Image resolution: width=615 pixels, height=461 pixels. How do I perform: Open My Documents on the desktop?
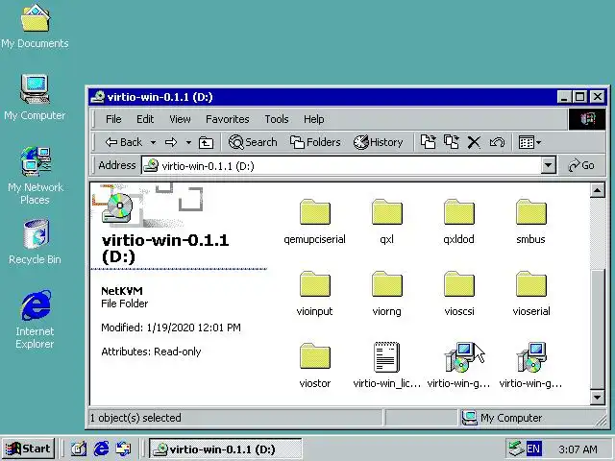(35, 26)
